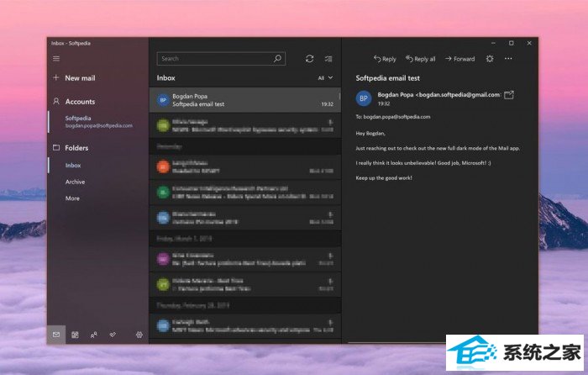
Task: Click the Folders heading
Action: 76,148
